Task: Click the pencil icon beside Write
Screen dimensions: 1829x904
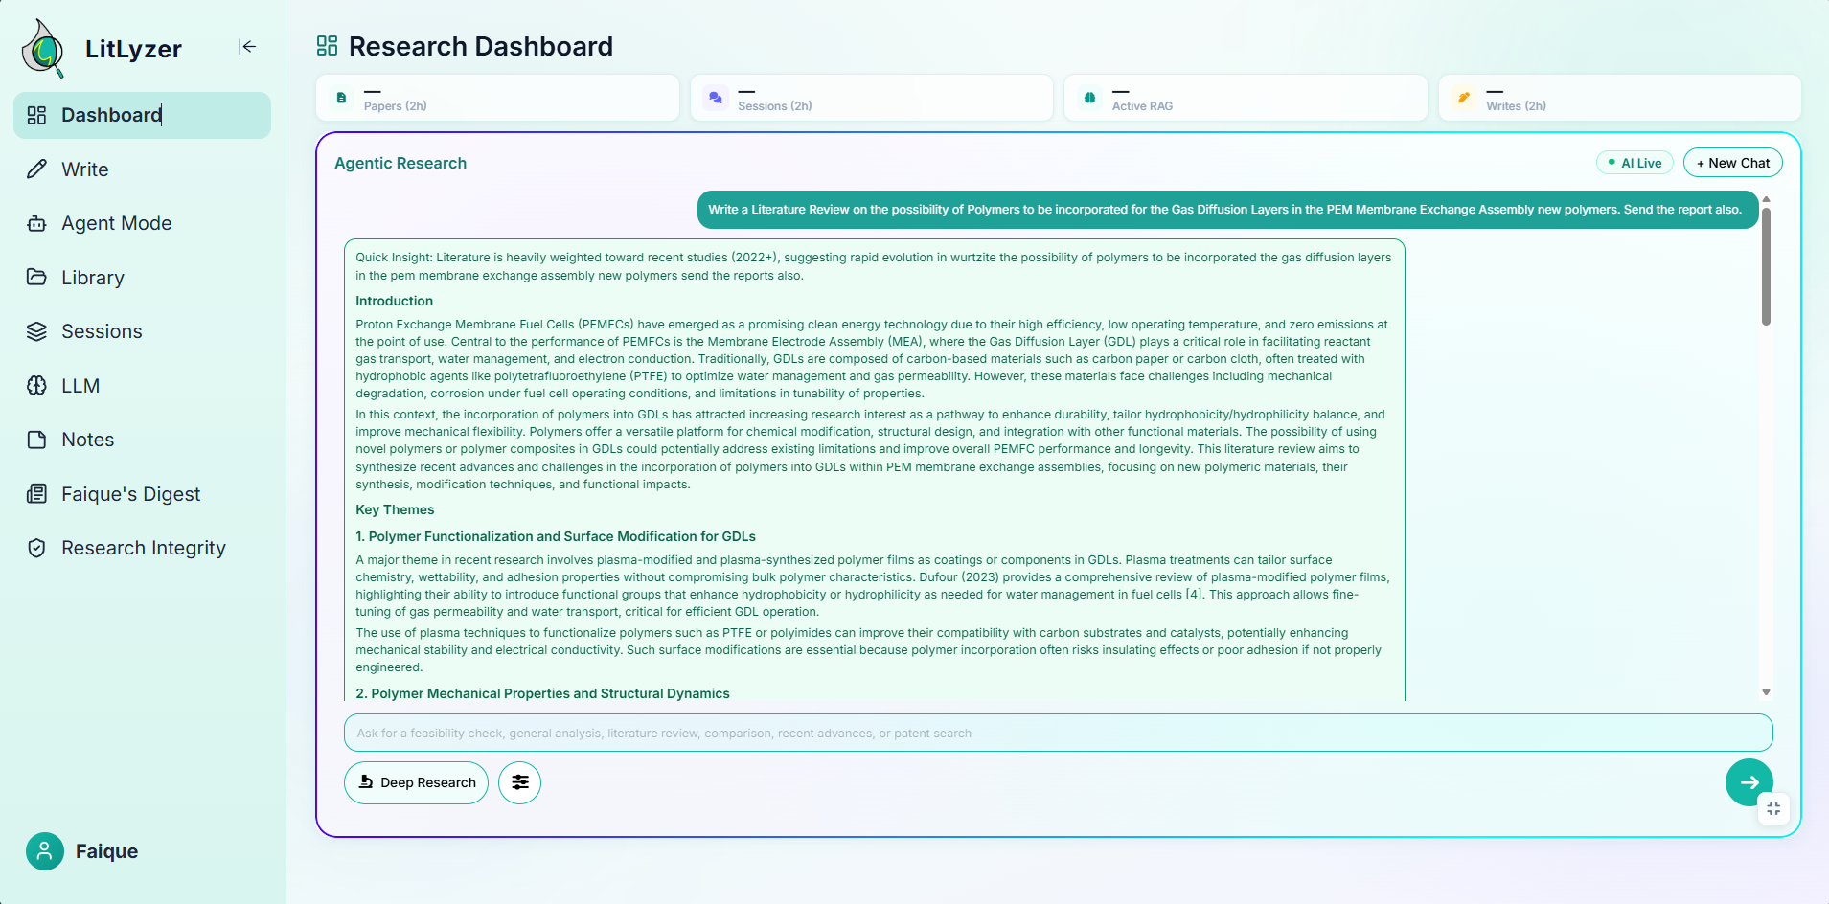Action: (36, 169)
